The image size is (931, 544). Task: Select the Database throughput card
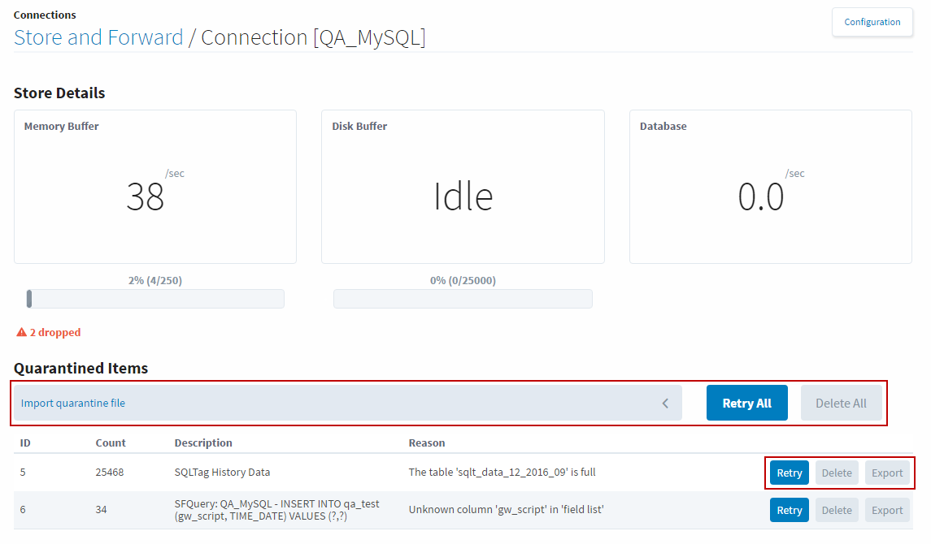(x=770, y=187)
